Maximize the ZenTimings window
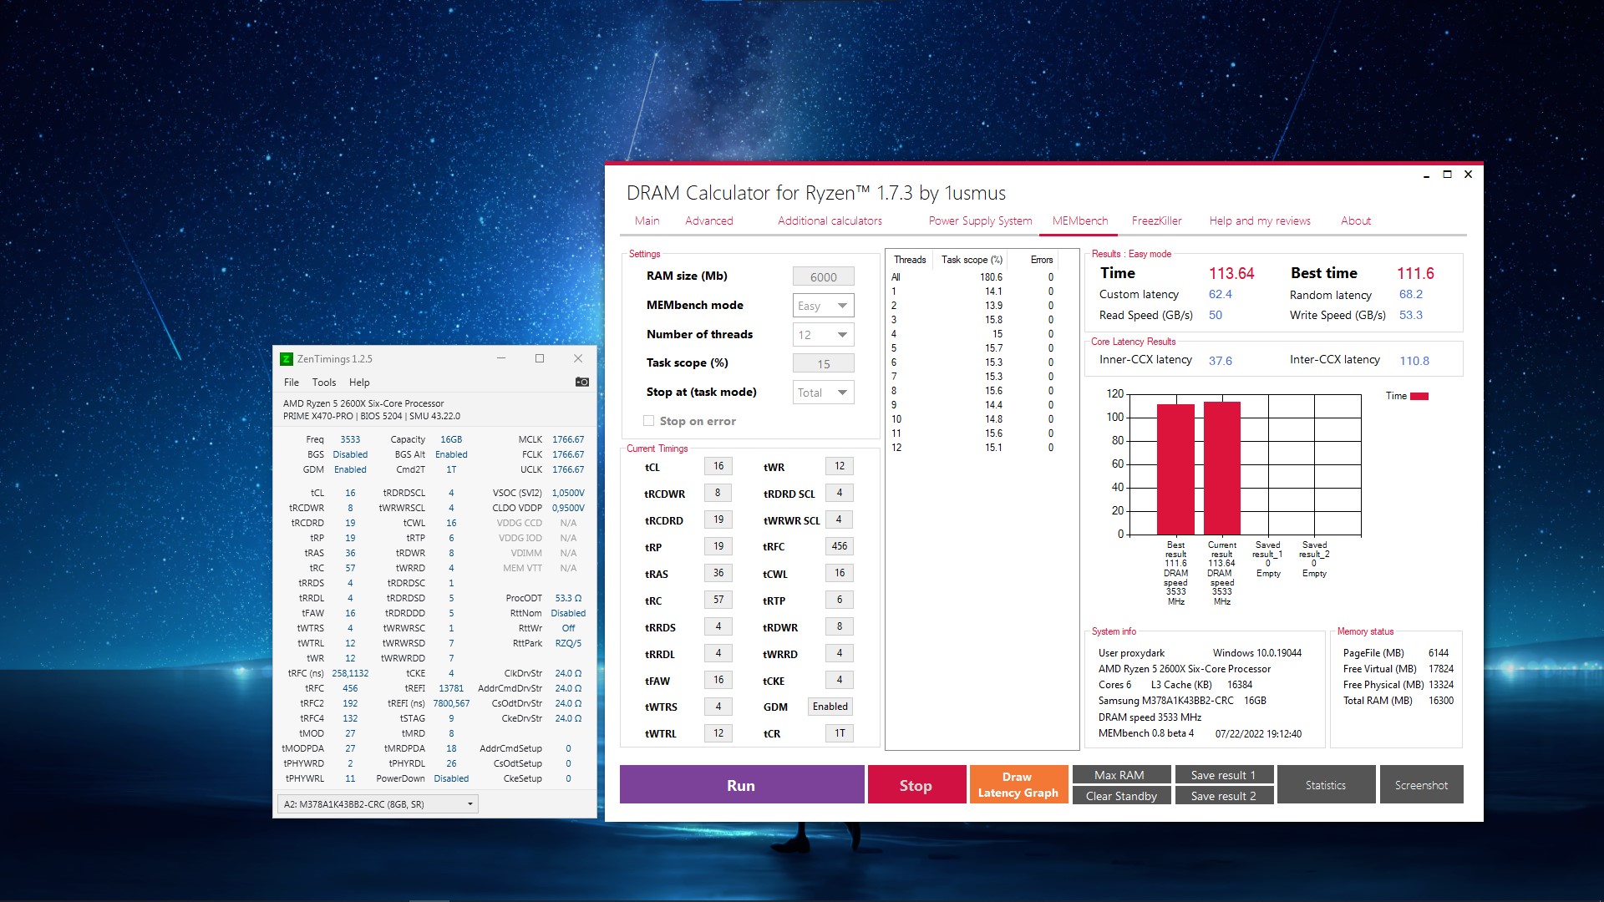Viewport: 1604px width, 902px height. click(540, 358)
